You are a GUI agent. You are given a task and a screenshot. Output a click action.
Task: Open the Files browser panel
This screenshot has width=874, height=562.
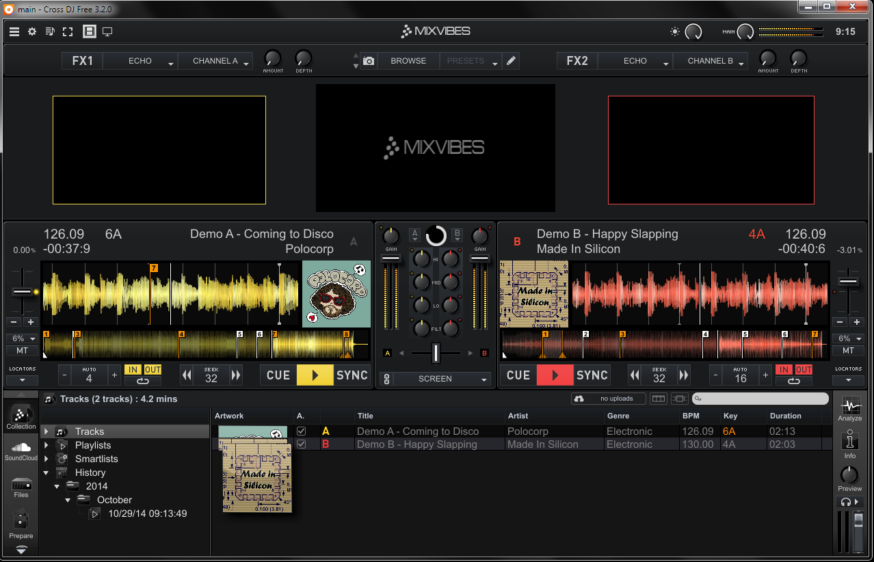[21, 487]
